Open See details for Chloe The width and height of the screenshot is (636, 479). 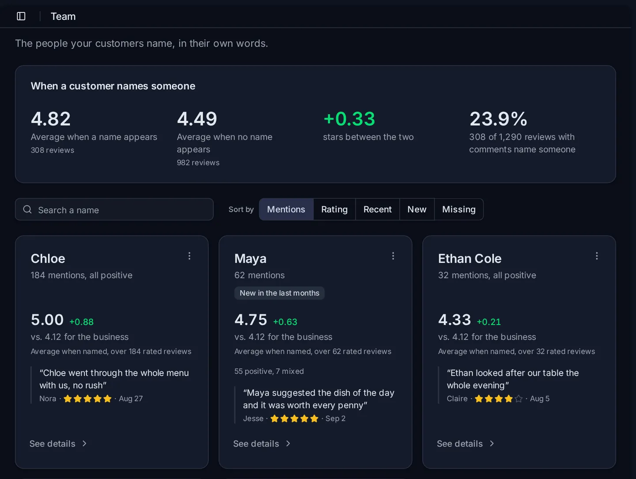(x=58, y=444)
